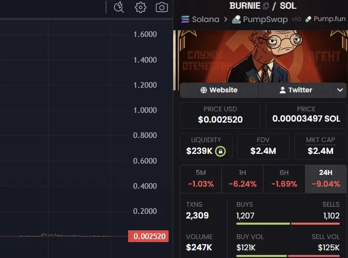Screen dimensions: 348x258
Task: Click the SELLS 1,102 count
Action: 332,215
